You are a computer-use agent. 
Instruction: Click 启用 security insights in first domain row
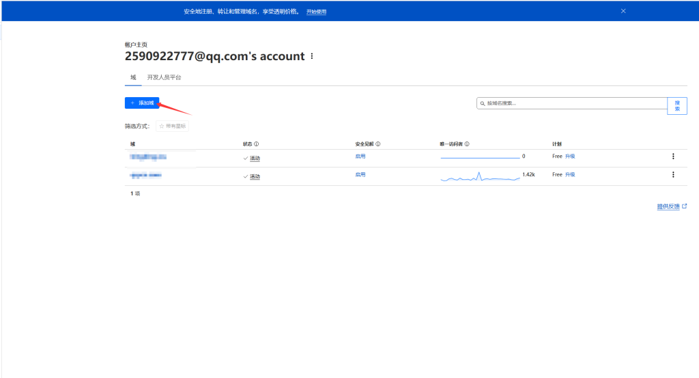pos(360,157)
